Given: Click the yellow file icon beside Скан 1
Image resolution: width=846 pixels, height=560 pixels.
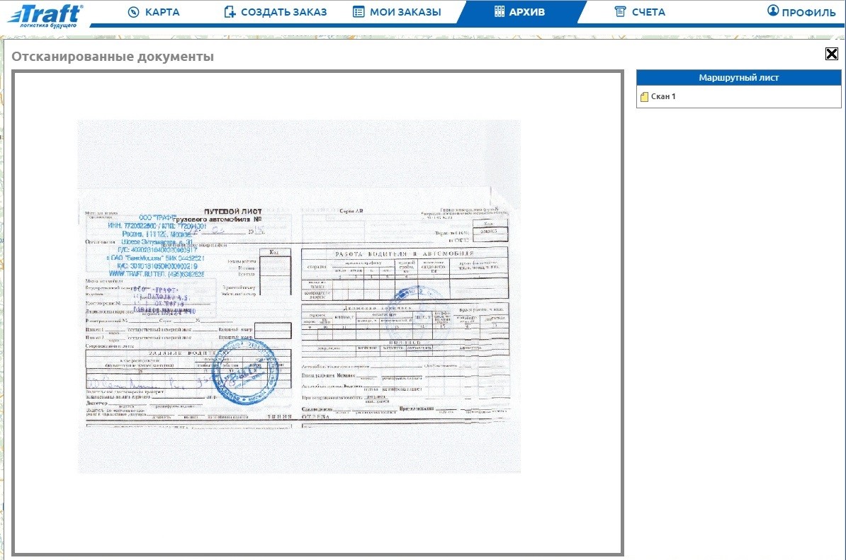Looking at the screenshot, I should (644, 97).
